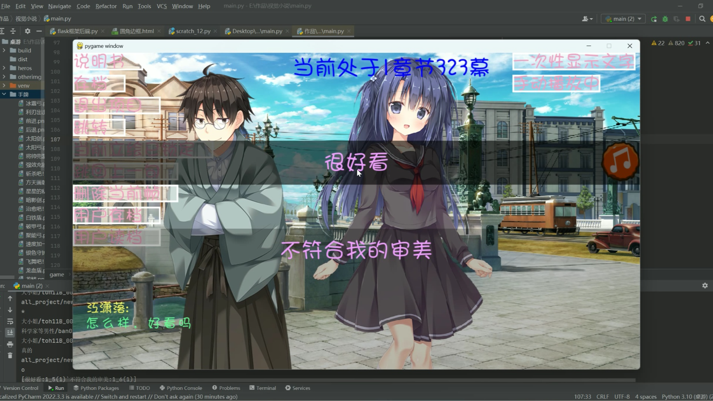Stop the running program with red square
The image size is (713, 401).
click(688, 19)
